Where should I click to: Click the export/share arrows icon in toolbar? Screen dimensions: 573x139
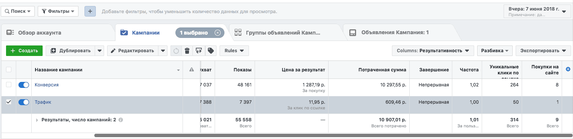[198, 51]
